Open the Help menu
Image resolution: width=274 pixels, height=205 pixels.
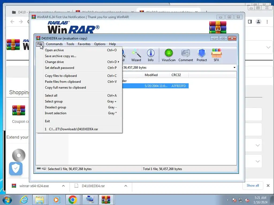coord(113,44)
